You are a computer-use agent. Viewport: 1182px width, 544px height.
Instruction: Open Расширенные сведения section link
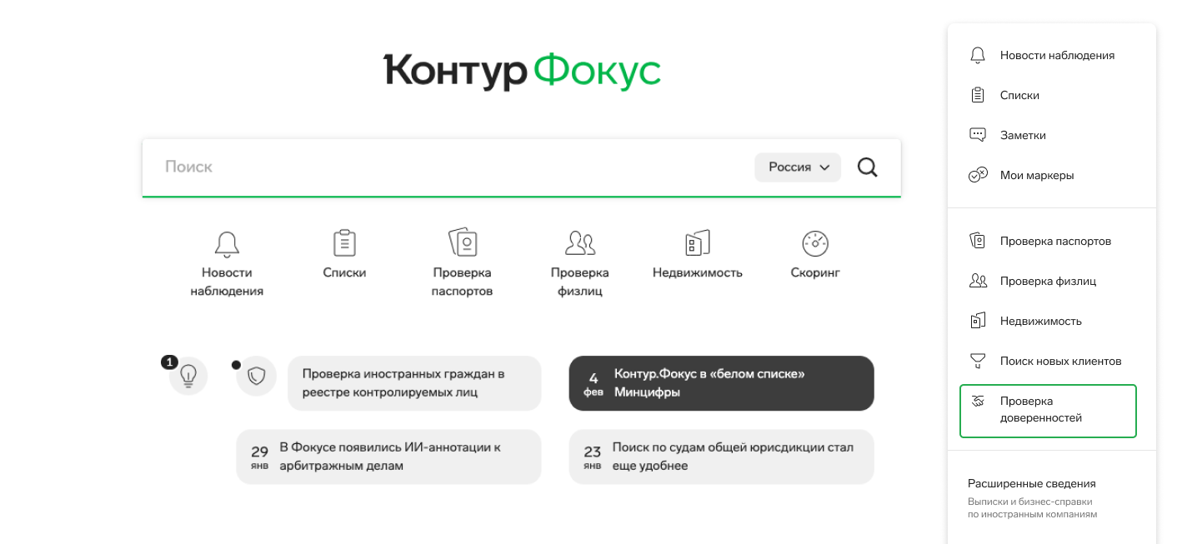[1031, 483]
